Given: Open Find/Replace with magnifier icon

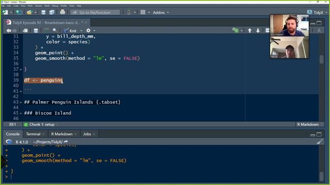Looking at the screenshot, I should pyautogui.click(x=55, y=31).
